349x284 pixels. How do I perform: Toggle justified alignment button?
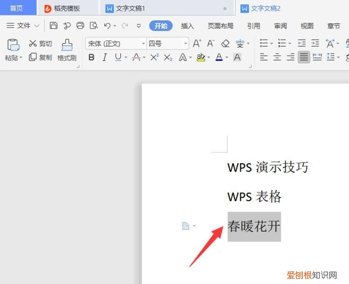click(304, 57)
